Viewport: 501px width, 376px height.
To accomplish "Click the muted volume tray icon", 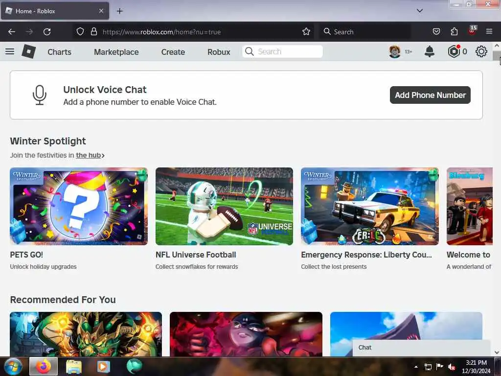I will click(452, 367).
